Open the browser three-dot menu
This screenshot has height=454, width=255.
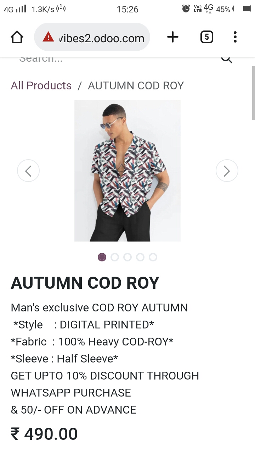[x=235, y=37]
